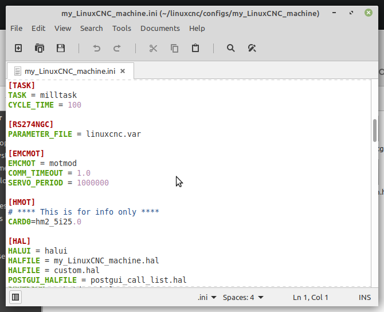Viewport: 384px width, 312px height.
Task: Open the Help menu
Action: click(x=197, y=29)
